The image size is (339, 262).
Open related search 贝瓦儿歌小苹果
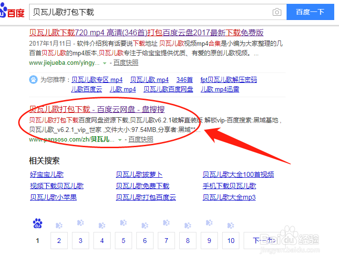(x=53, y=197)
